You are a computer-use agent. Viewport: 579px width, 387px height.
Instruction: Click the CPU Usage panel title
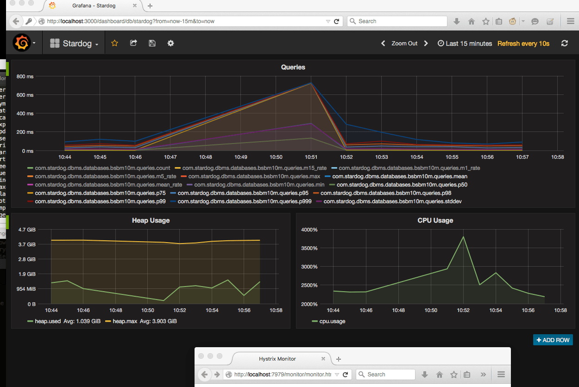435,220
